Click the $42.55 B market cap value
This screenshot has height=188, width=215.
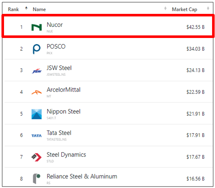coord(195,27)
